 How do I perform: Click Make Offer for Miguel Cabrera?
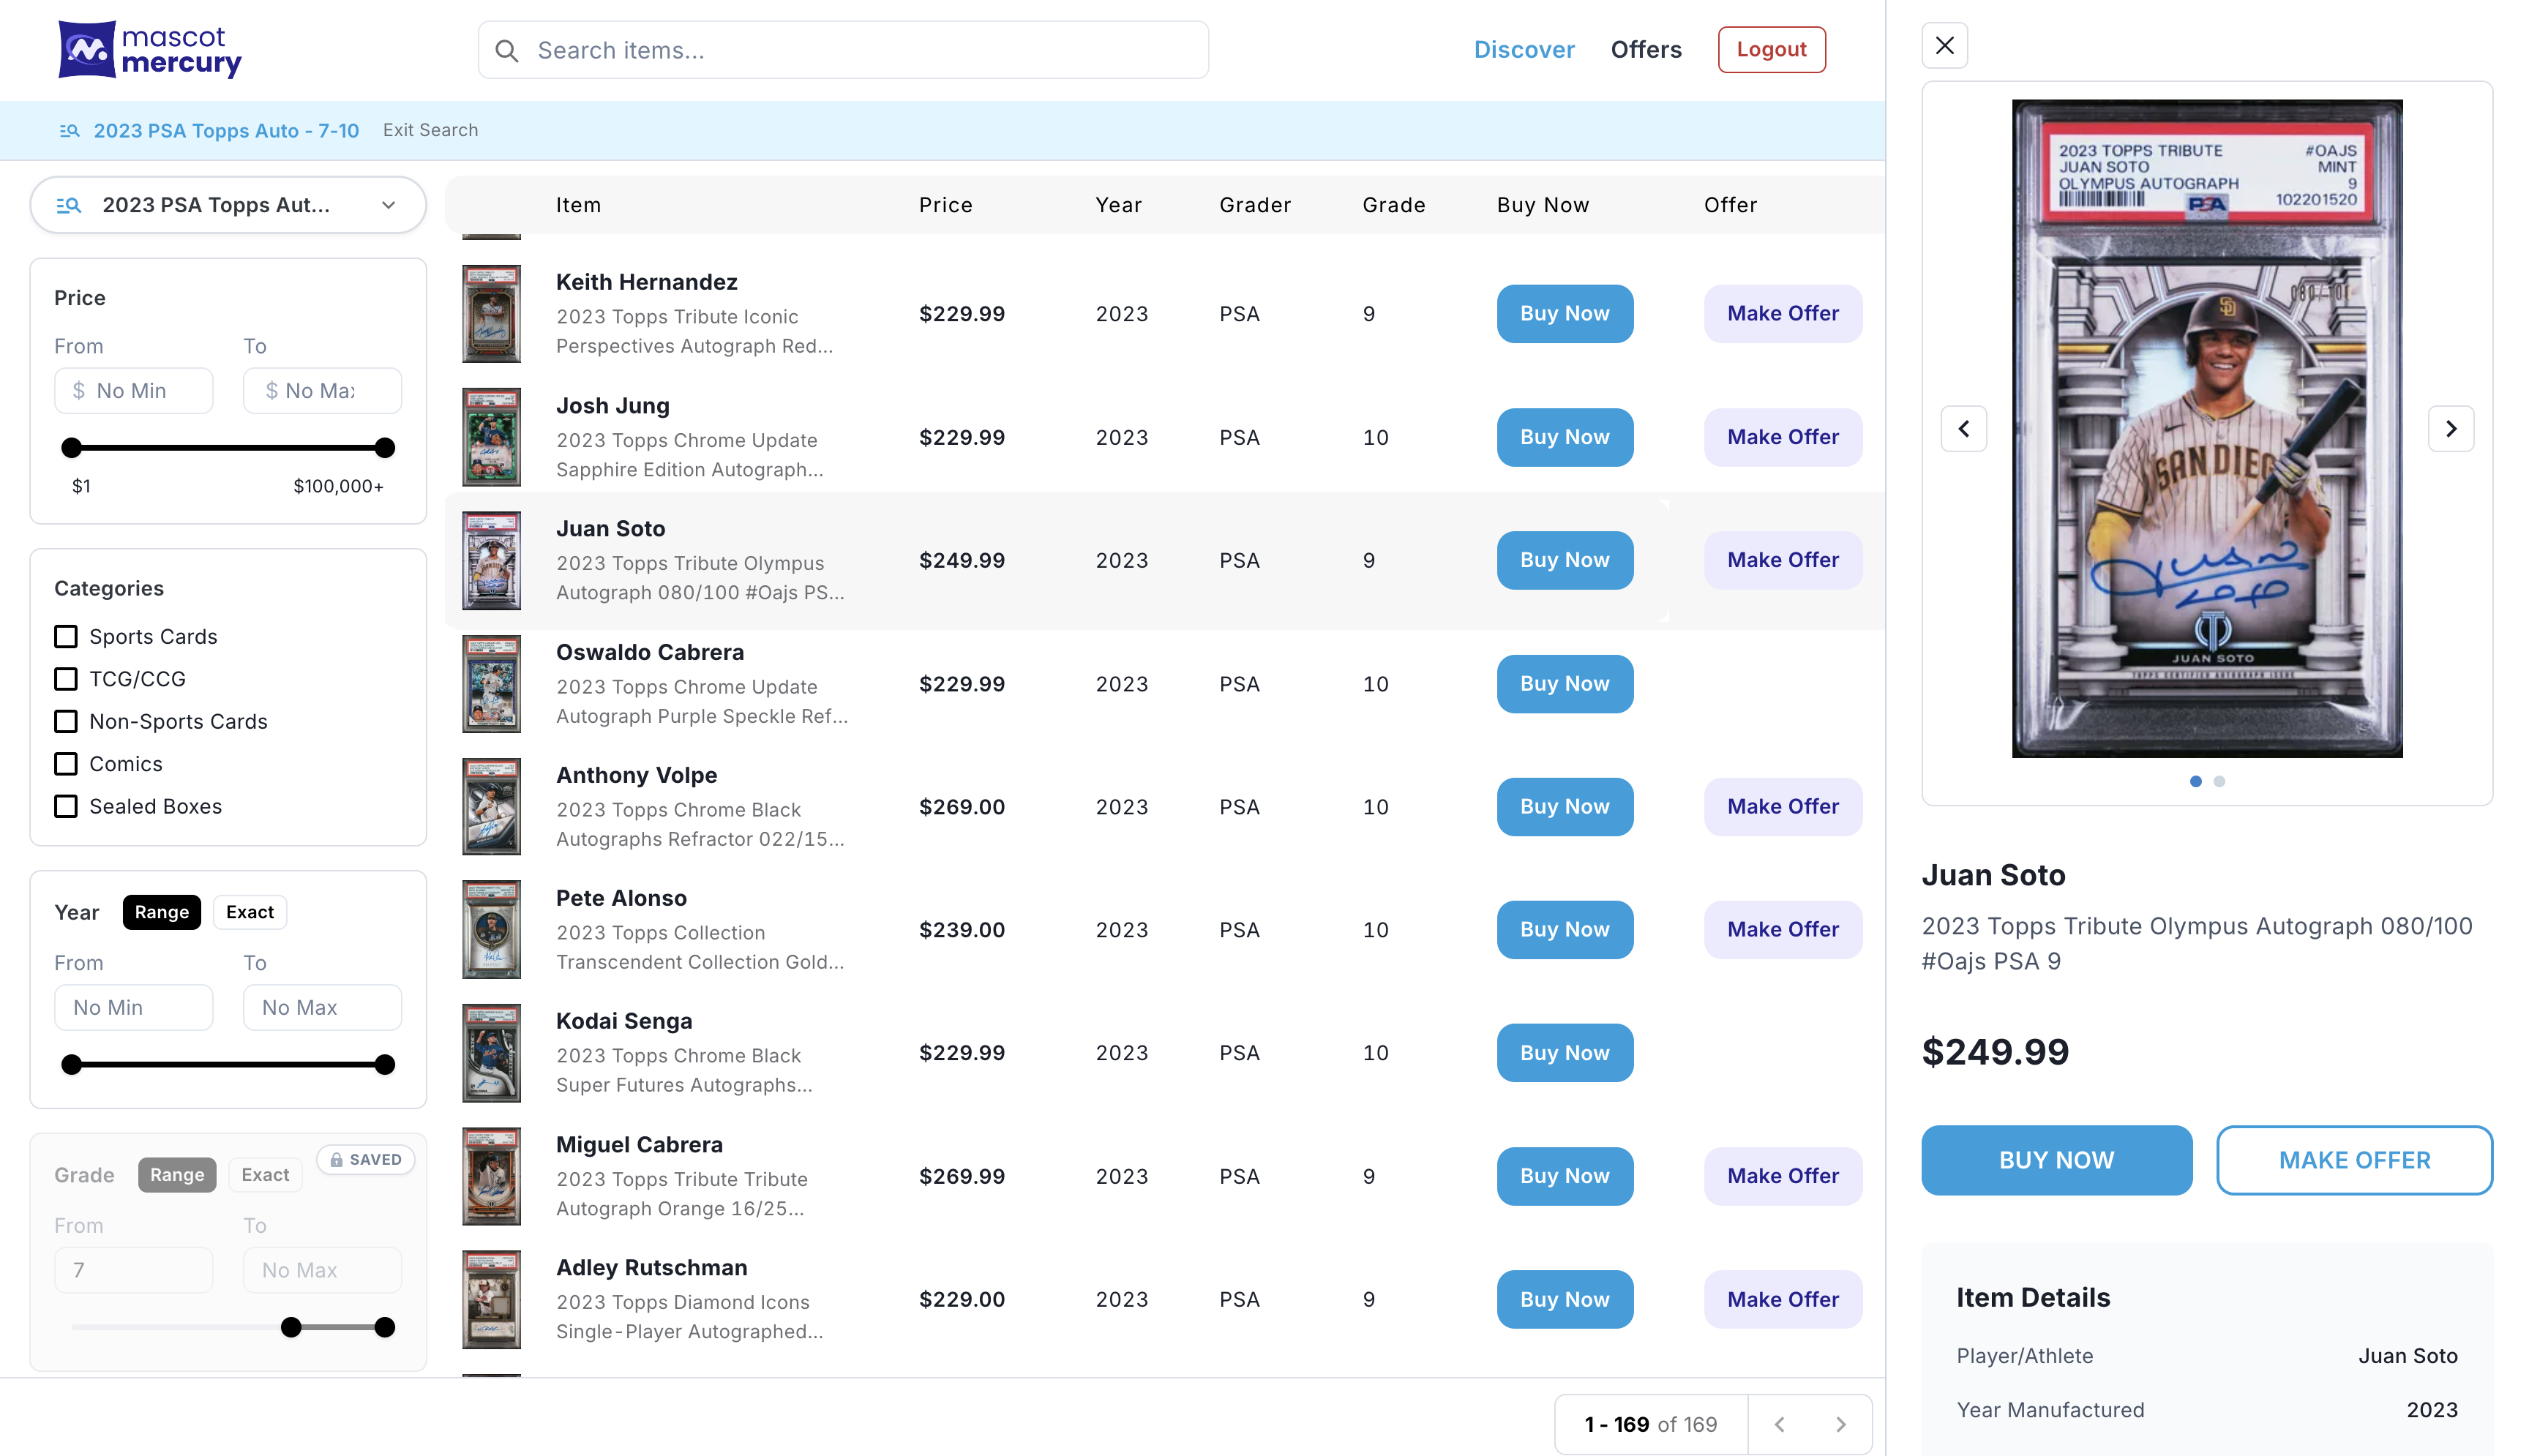pyautogui.click(x=1783, y=1176)
